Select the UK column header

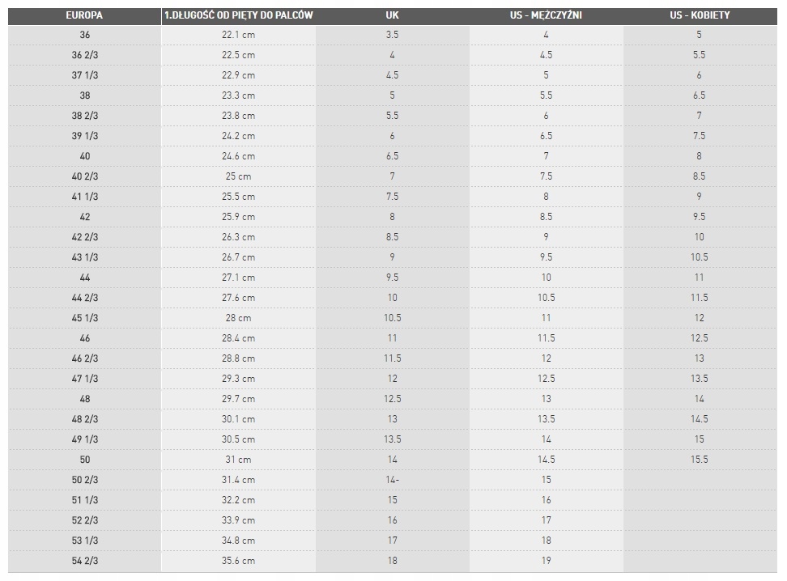[393, 15]
